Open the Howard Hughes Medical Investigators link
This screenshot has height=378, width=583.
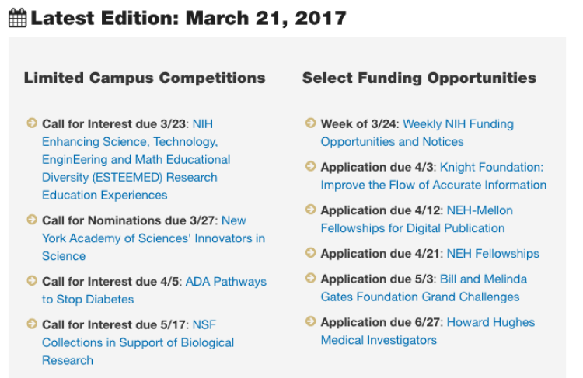pos(428,331)
